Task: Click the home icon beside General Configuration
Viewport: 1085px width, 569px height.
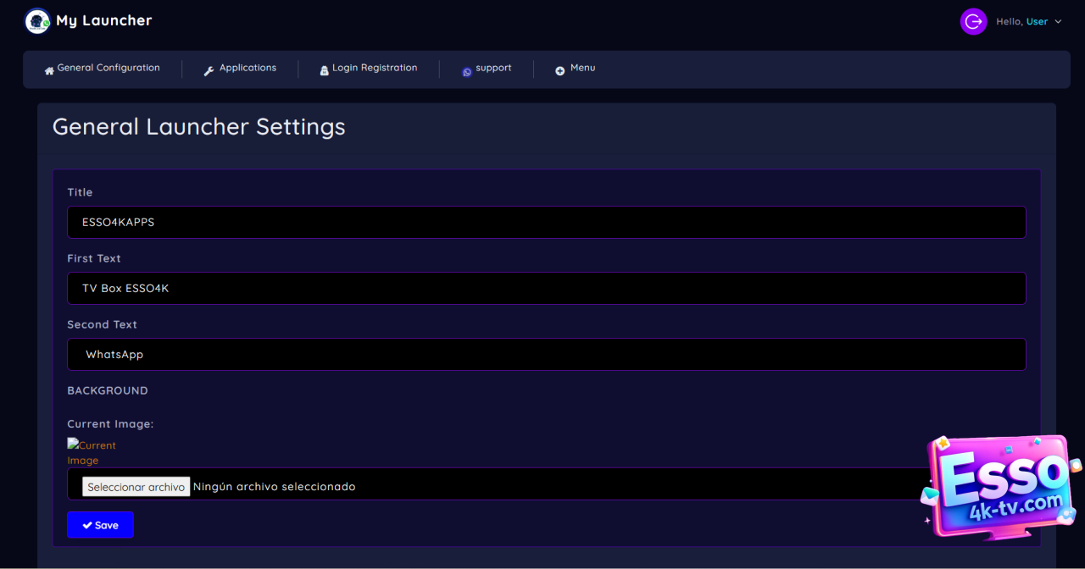Action: pos(49,70)
